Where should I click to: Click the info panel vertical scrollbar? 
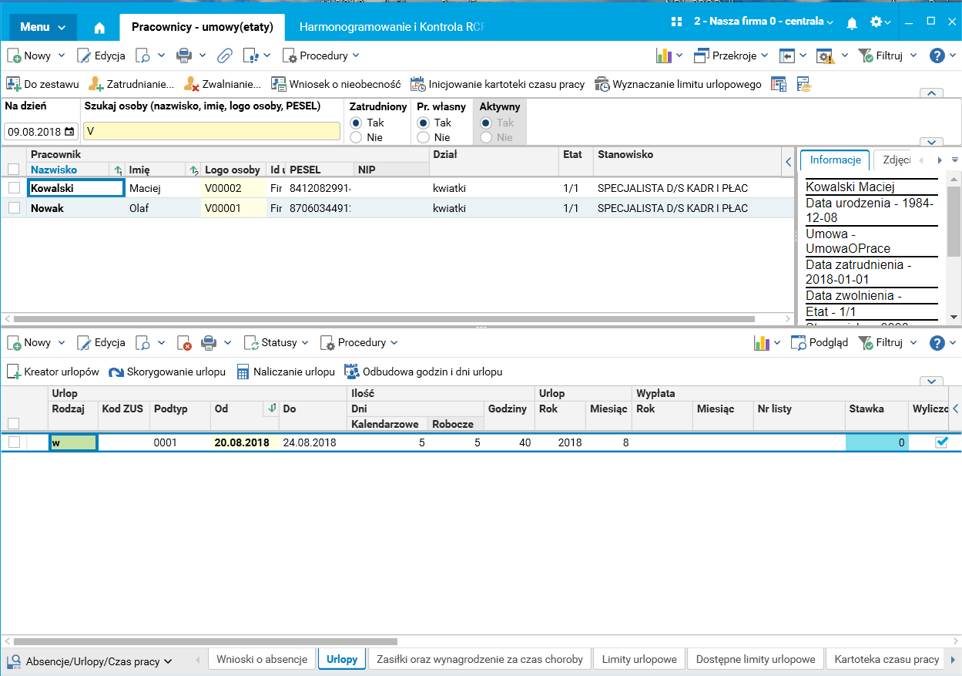coord(954,220)
